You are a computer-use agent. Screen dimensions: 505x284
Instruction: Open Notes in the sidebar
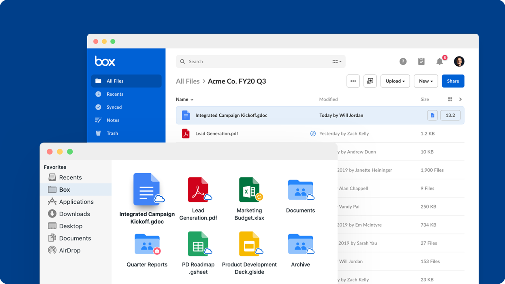113,120
